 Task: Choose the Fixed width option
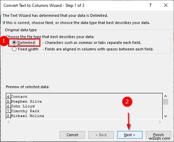tap(14, 49)
